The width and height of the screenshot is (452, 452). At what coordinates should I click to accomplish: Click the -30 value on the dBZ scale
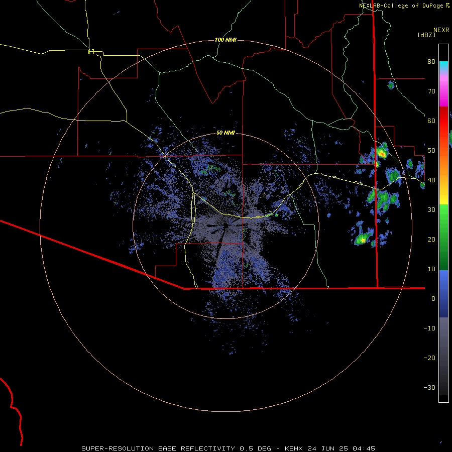429,387
